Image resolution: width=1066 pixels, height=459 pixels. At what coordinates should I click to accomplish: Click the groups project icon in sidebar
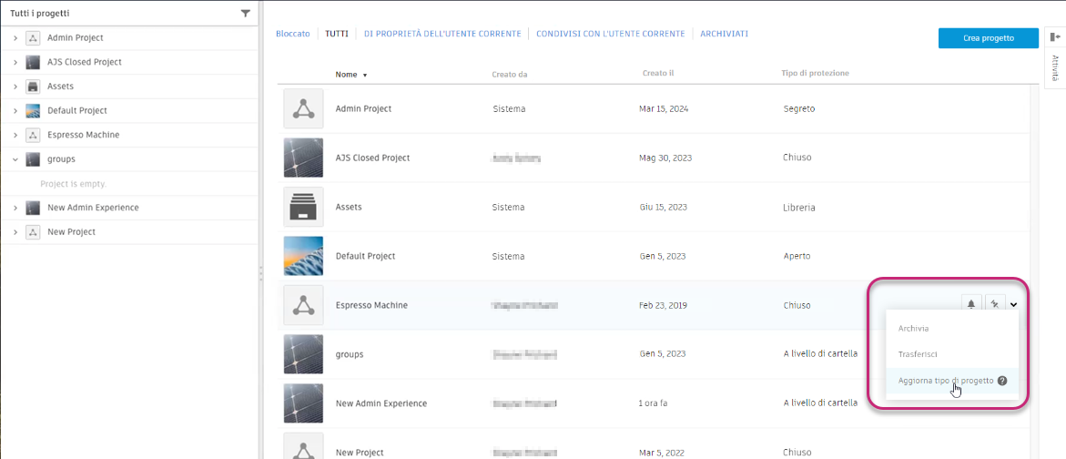coord(32,159)
